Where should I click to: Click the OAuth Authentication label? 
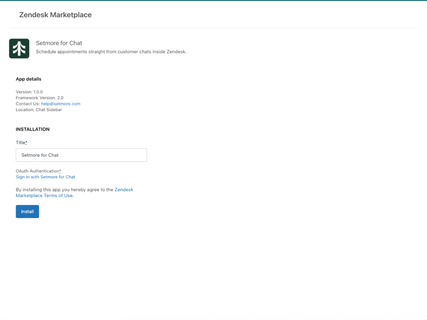click(37, 171)
